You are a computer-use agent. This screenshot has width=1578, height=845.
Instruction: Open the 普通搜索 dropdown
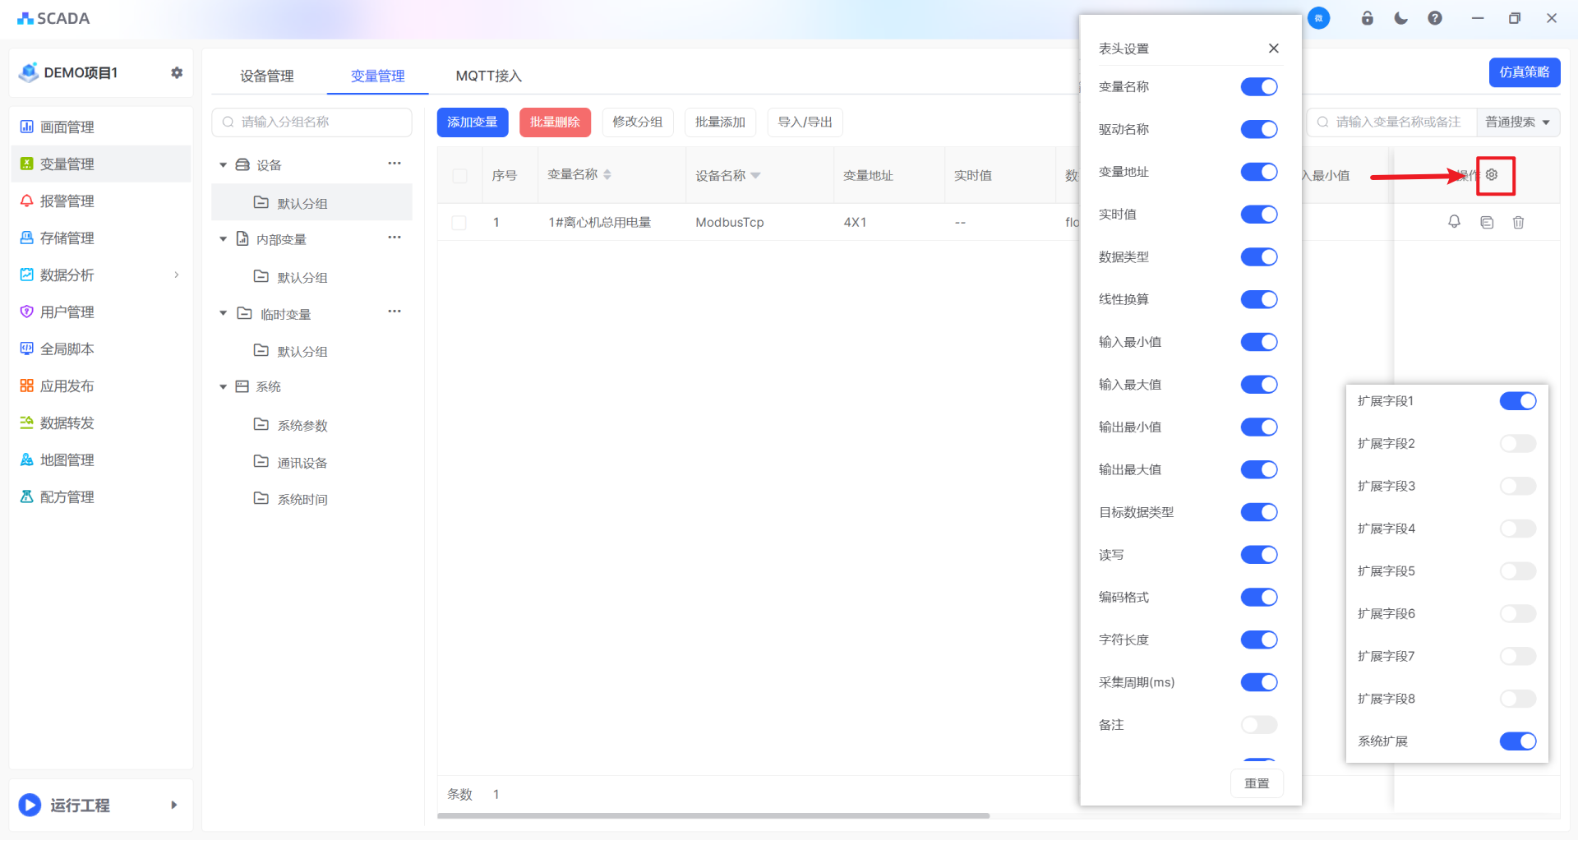tap(1517, 122)
